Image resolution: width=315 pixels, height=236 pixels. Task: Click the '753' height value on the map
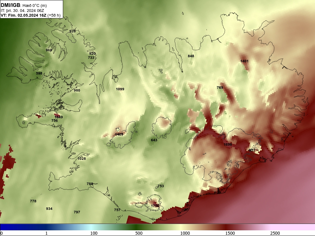[x=161, y=186]
